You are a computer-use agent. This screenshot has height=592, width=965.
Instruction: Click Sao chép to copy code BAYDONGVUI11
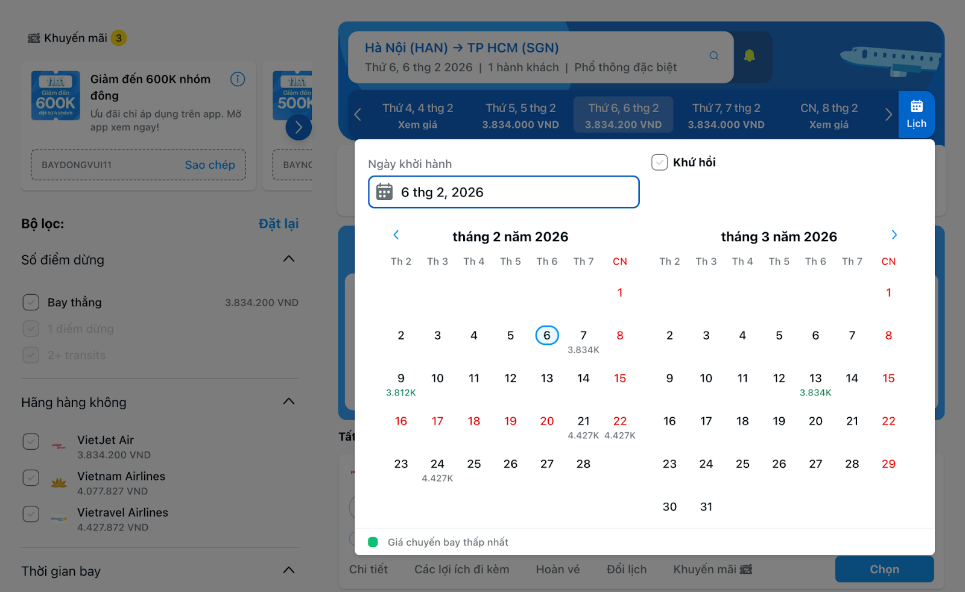click(x=210, y=165)
